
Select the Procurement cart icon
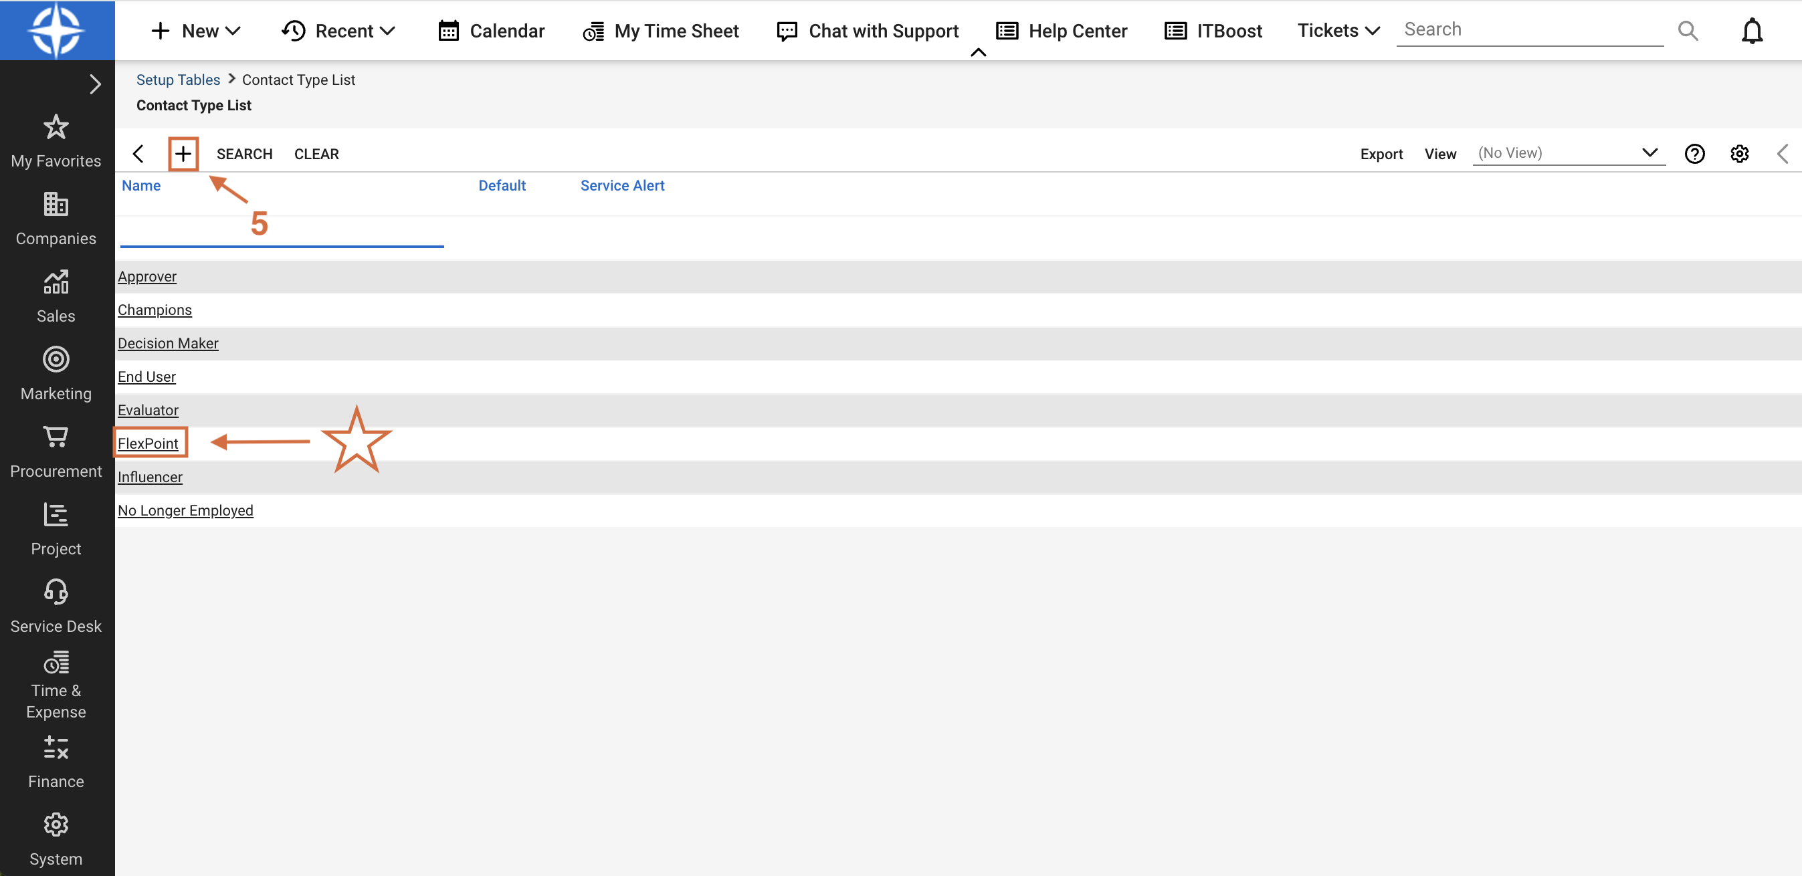[x=56, y=437]
